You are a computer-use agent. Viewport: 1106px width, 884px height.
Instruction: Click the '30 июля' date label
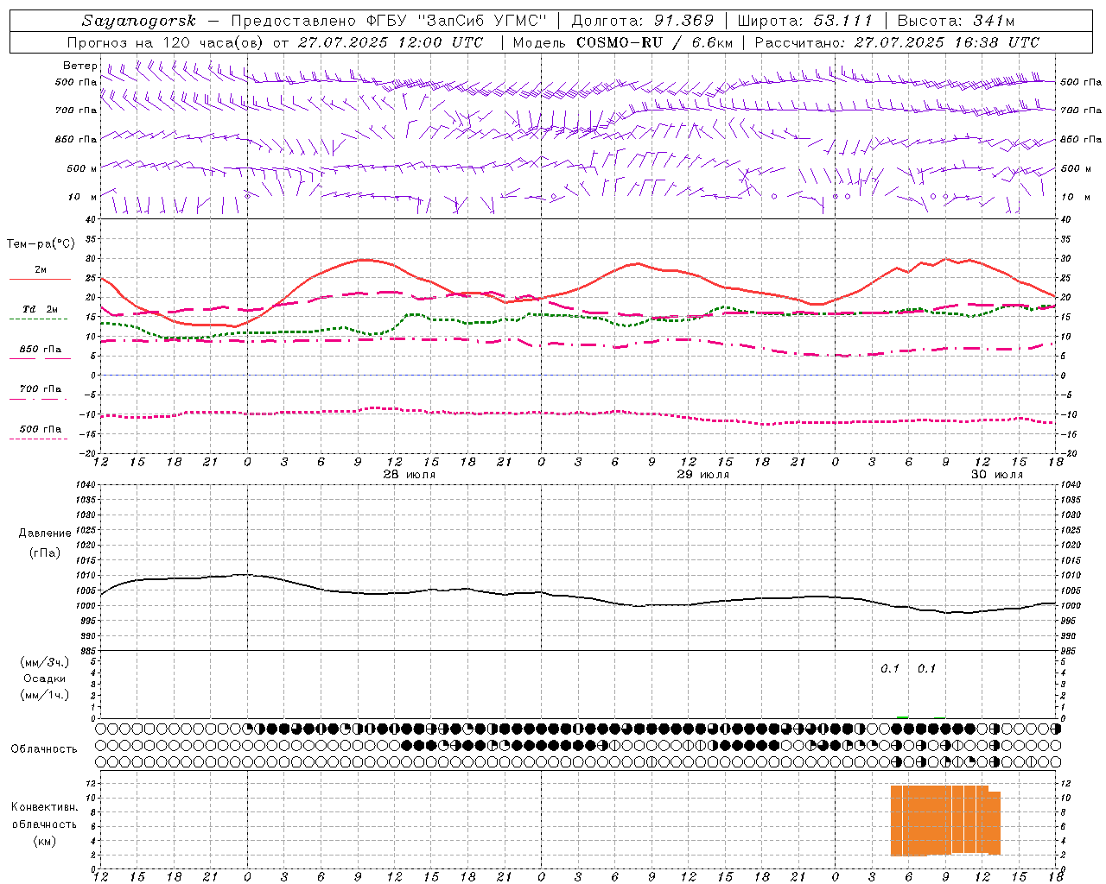click(997, 475)
